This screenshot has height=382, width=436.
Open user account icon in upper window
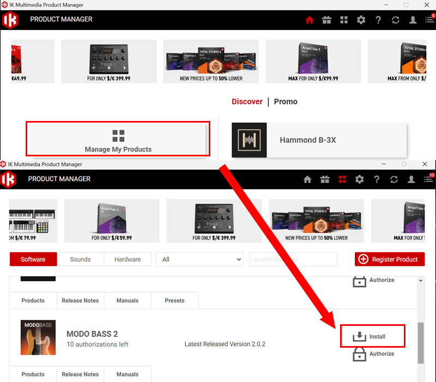pos(413,20)
